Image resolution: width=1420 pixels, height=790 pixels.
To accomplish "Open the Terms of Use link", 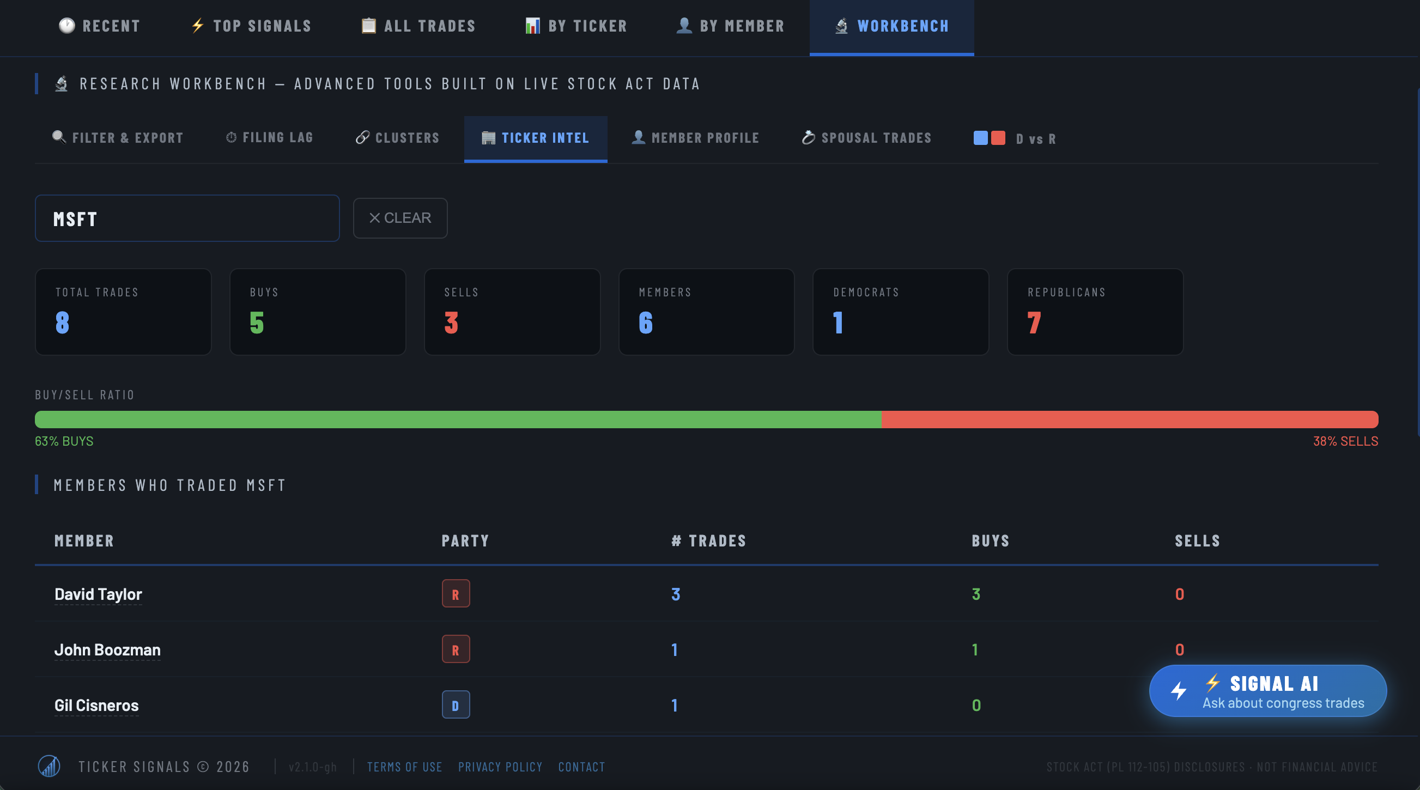I will coord(404,766).
